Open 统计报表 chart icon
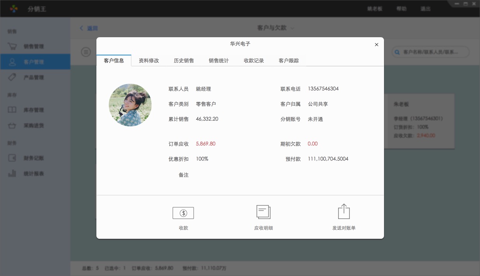 [x=12, y=174]
